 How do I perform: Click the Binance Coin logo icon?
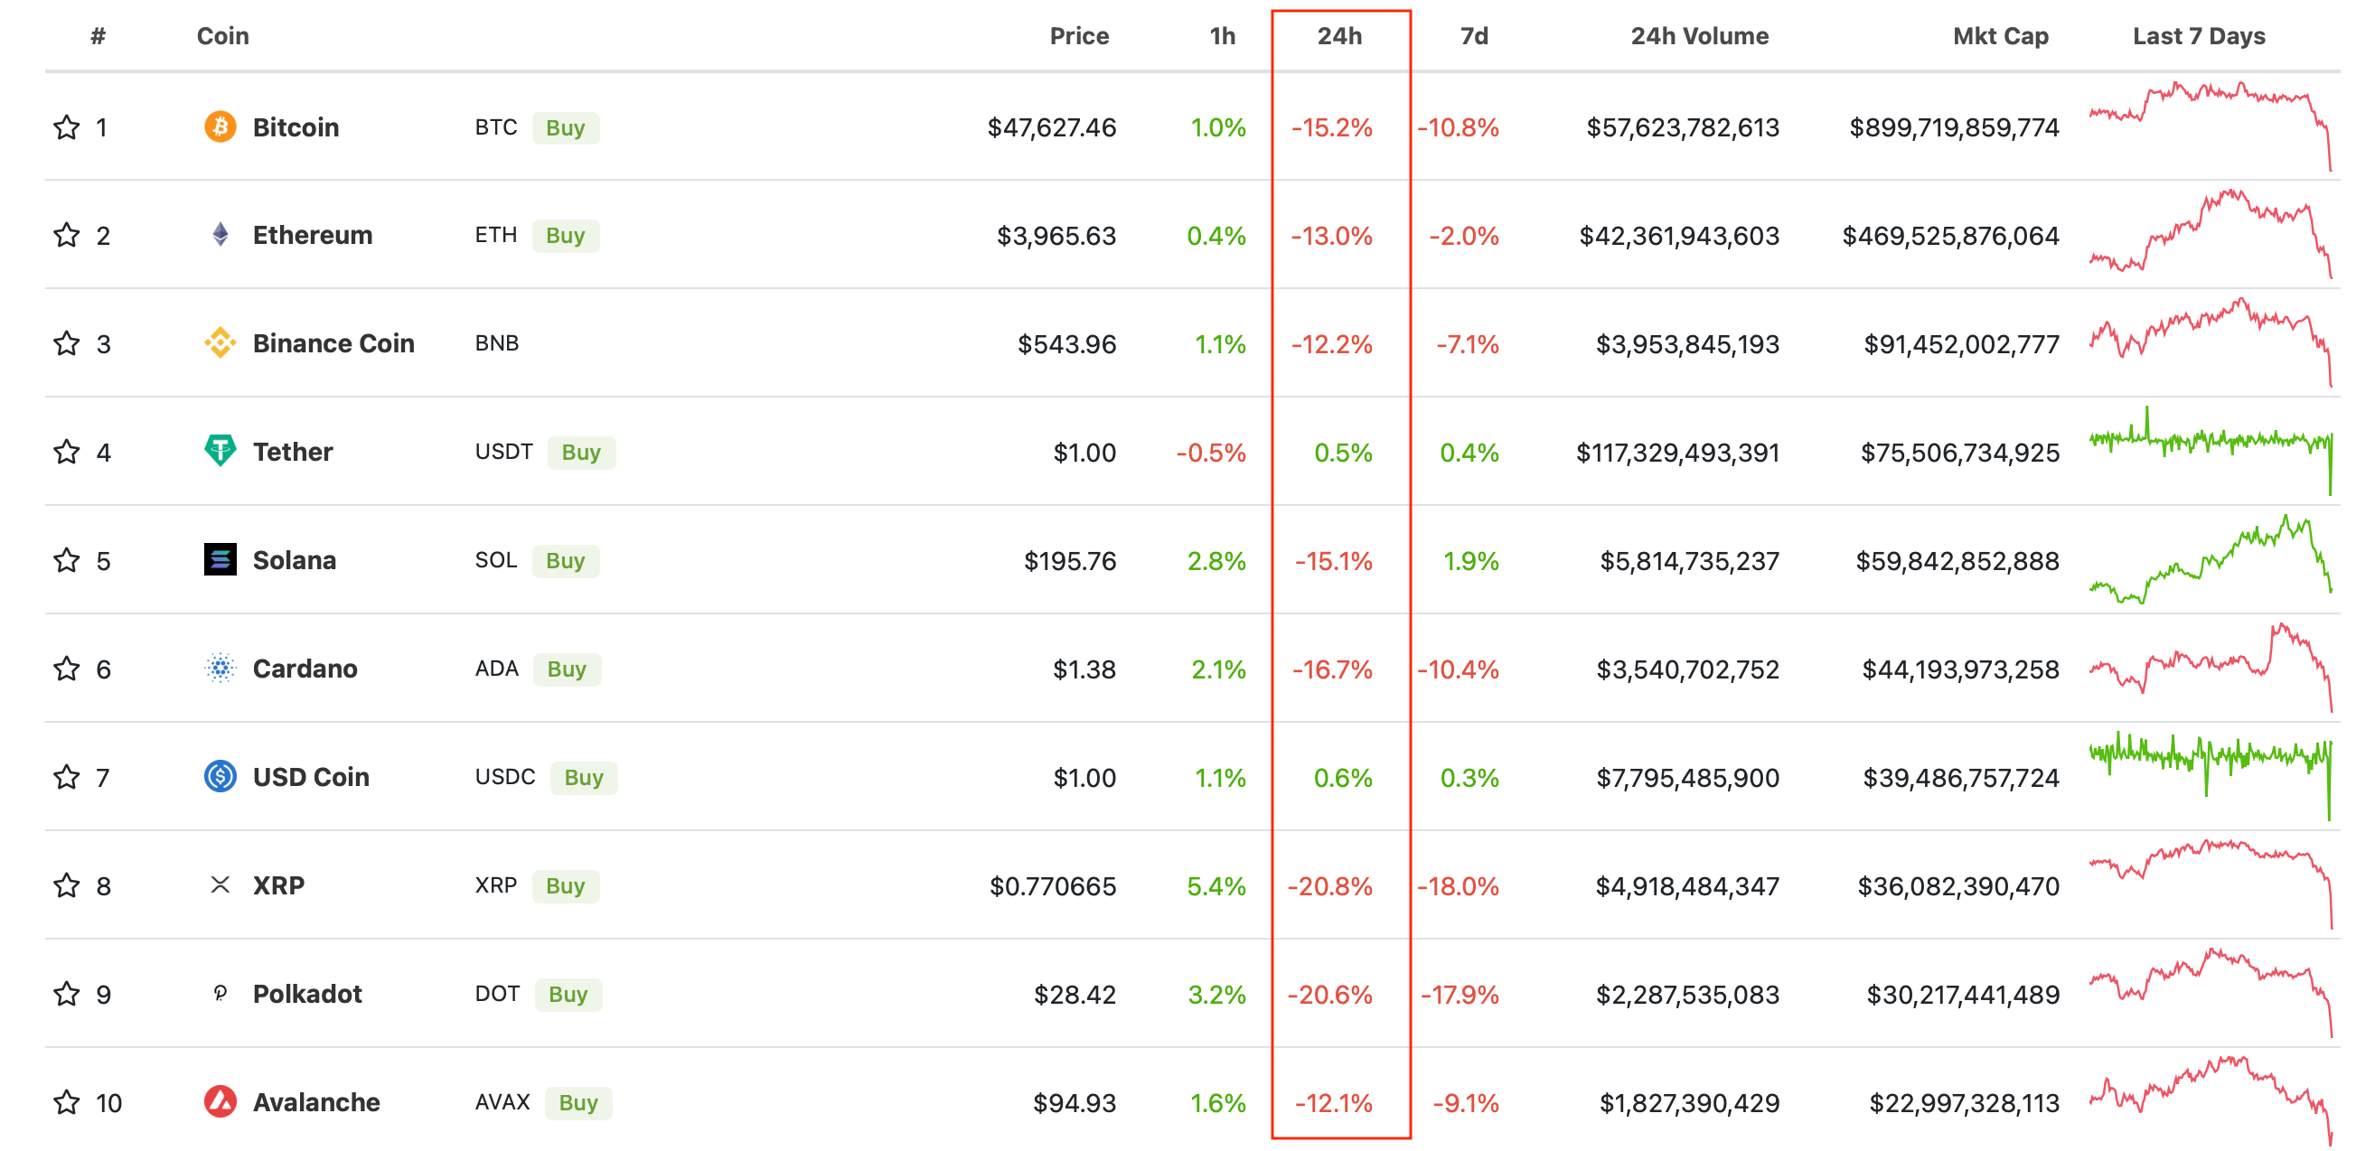pyautogui.click(x=220, y=342)
